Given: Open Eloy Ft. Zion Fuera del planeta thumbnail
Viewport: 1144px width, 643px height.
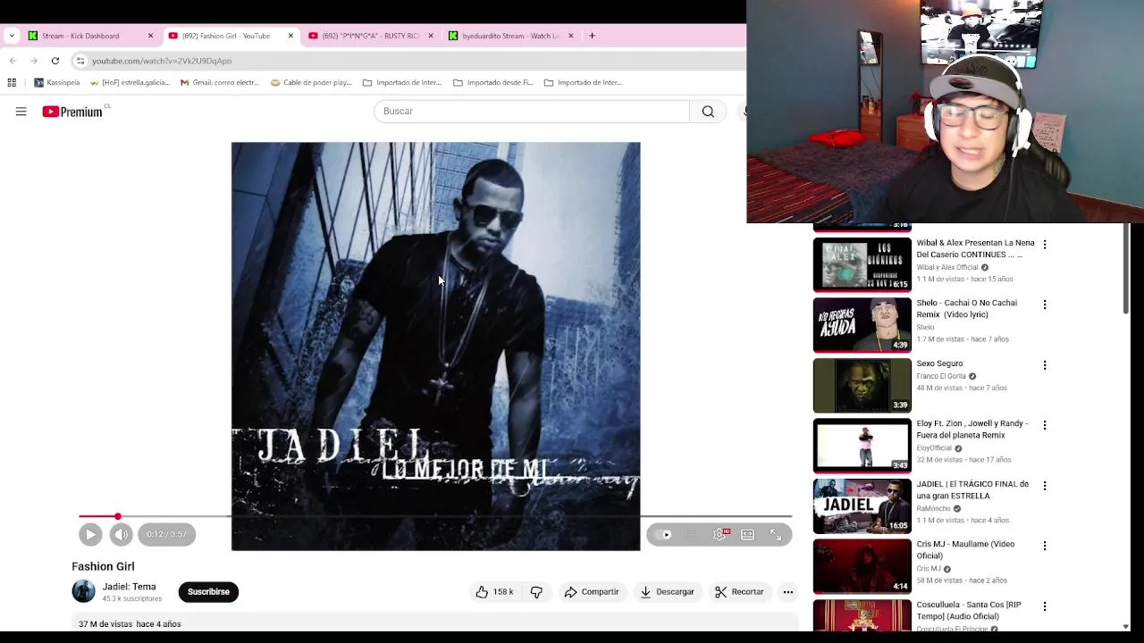Looking at the screenshot, I should (862, 445).
